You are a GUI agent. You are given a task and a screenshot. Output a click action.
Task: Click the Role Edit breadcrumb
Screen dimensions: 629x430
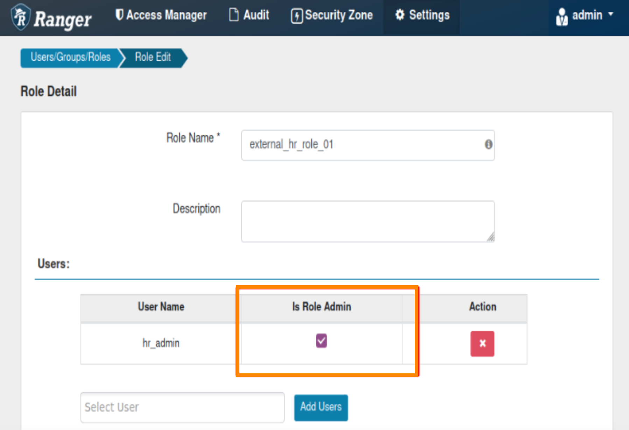click(153, 57)
